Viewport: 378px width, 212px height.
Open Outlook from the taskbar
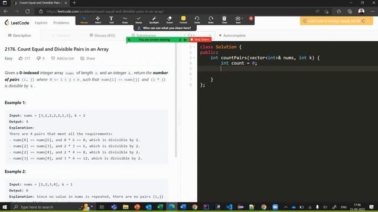click(x=148, y=207)
